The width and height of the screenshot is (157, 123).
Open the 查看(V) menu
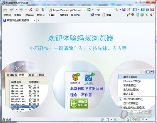(18, 15)
